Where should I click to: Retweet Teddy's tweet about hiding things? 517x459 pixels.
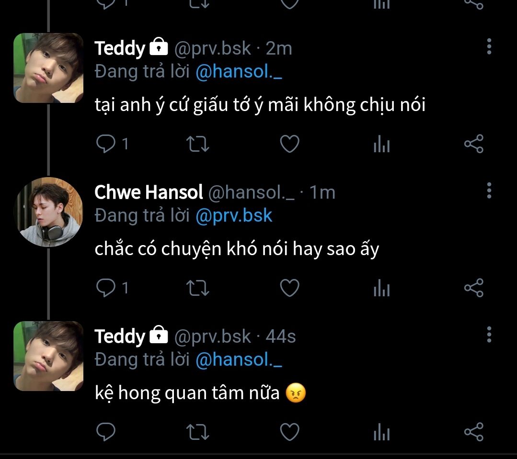(197, 144)
